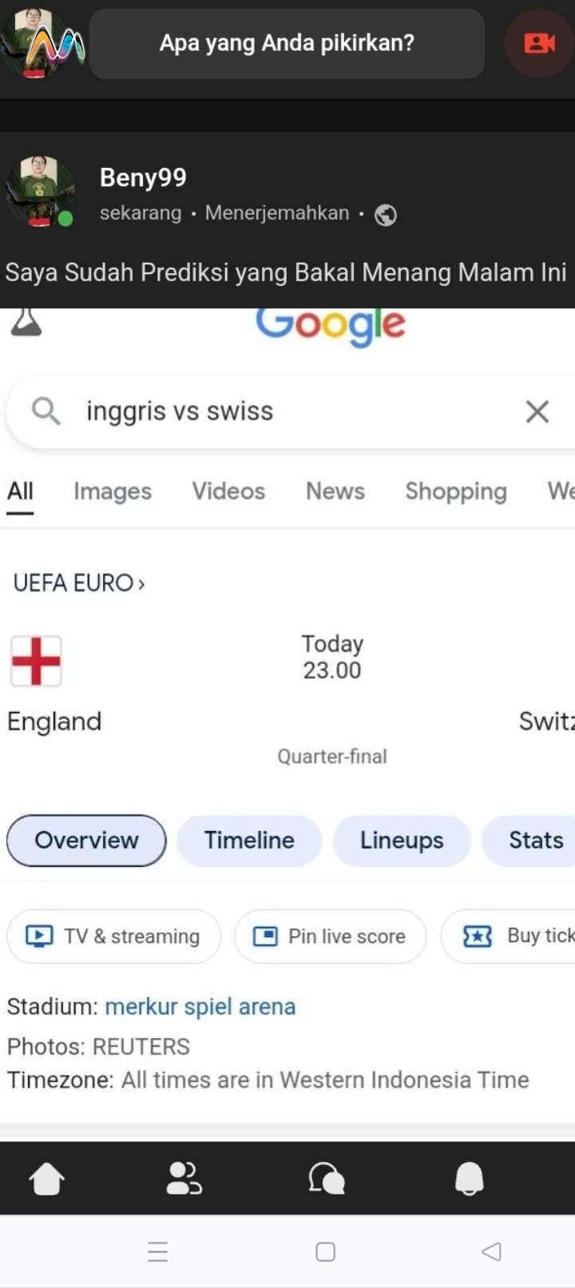Tap the 'Apa yang Anda pikirkan?' field

coord(287,43)
